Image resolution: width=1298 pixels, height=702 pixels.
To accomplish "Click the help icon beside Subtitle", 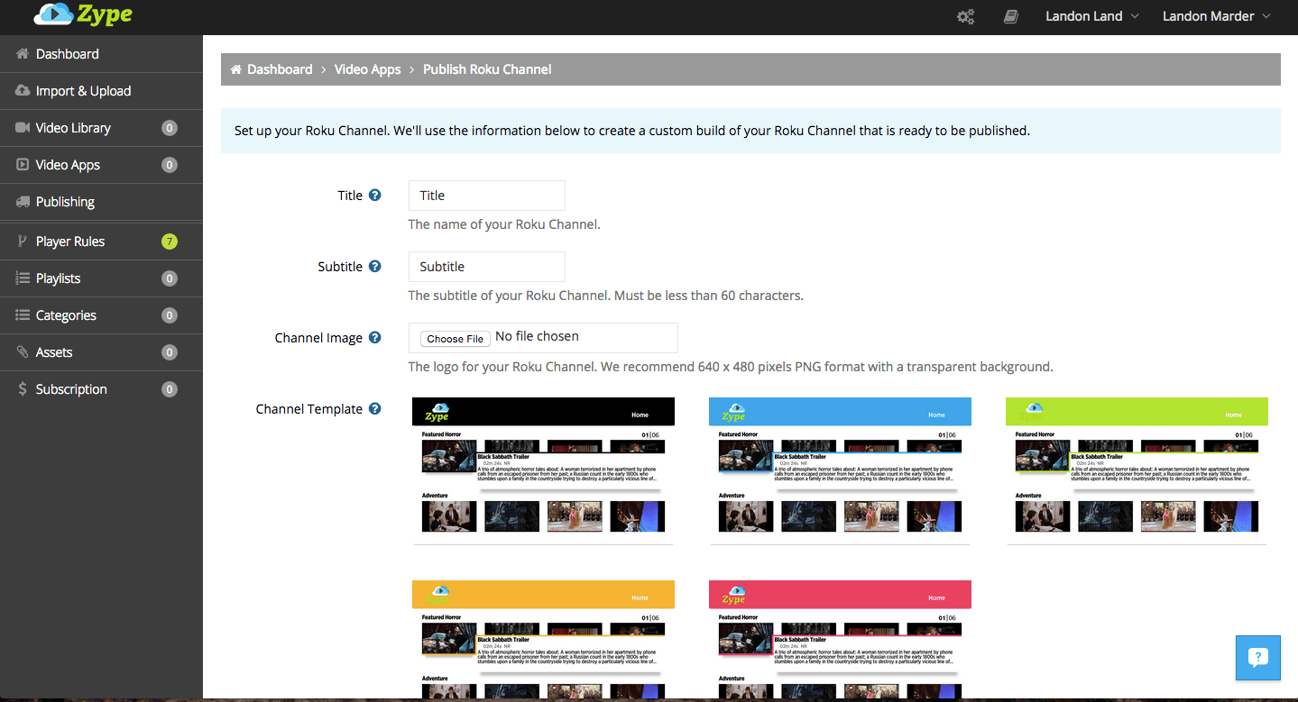I will (x=375, y=266).
